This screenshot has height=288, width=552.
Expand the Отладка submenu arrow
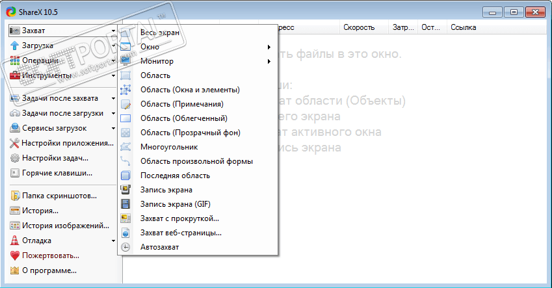113,241
